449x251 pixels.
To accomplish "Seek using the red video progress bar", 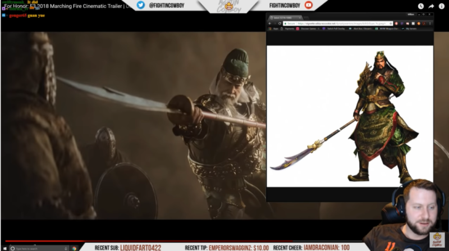I will pos(184,241).
